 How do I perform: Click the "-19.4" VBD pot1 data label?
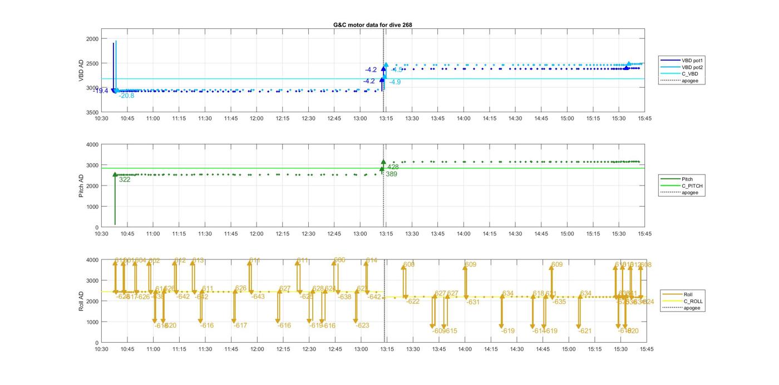click(101, 91)
